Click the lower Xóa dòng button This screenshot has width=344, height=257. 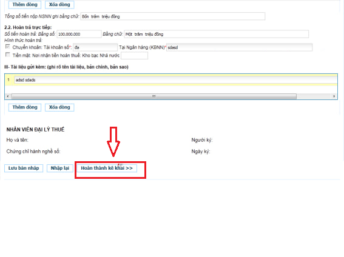point(59,107)
